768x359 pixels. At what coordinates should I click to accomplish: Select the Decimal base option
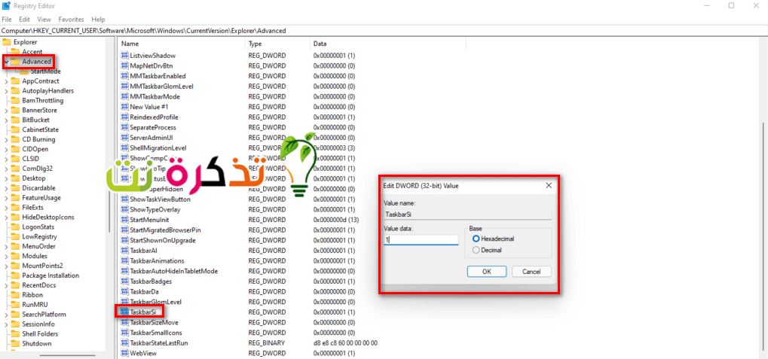(x=476, y=250)
